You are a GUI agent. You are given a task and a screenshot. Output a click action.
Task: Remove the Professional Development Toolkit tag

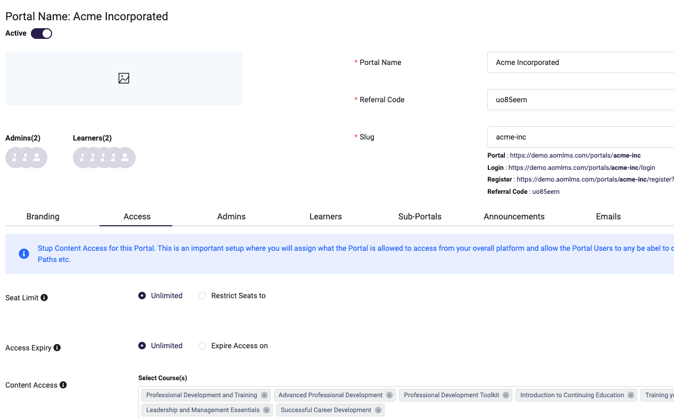point(506,395)
